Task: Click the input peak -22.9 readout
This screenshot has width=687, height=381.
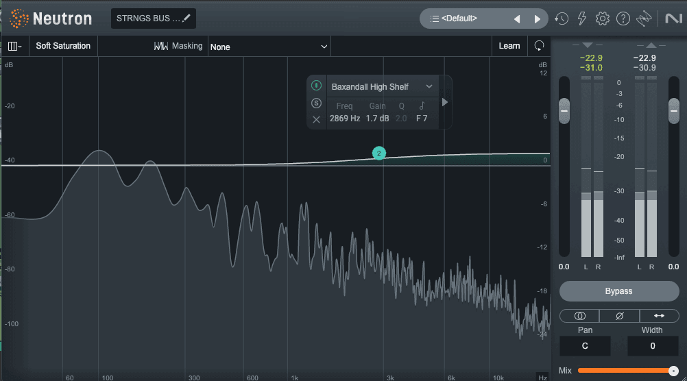Action: [591, 58]
